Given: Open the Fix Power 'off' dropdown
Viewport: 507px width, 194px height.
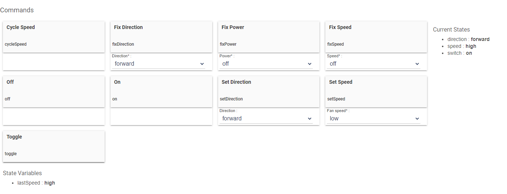Looking at the screenshot, I should pos(266,64).
